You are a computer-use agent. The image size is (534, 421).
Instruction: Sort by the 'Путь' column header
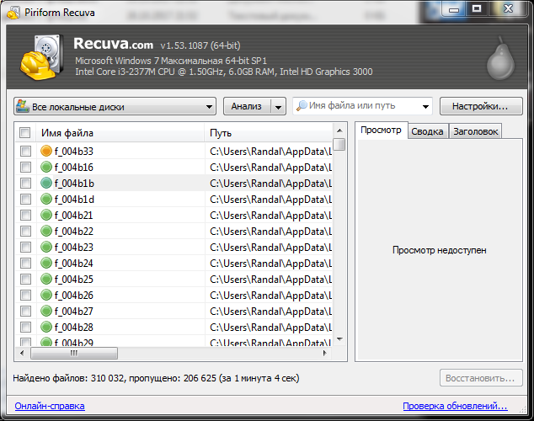pyautogui.click(x=269, y=133)
